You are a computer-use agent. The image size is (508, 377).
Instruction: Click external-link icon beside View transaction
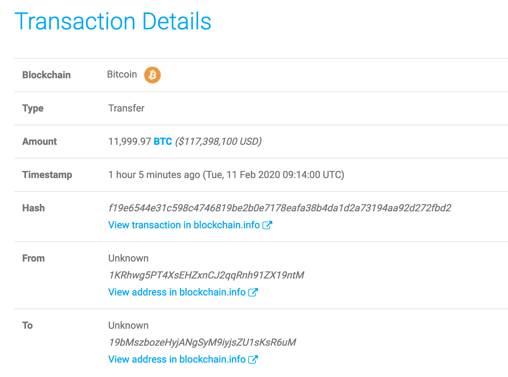(x=267, y=225)
